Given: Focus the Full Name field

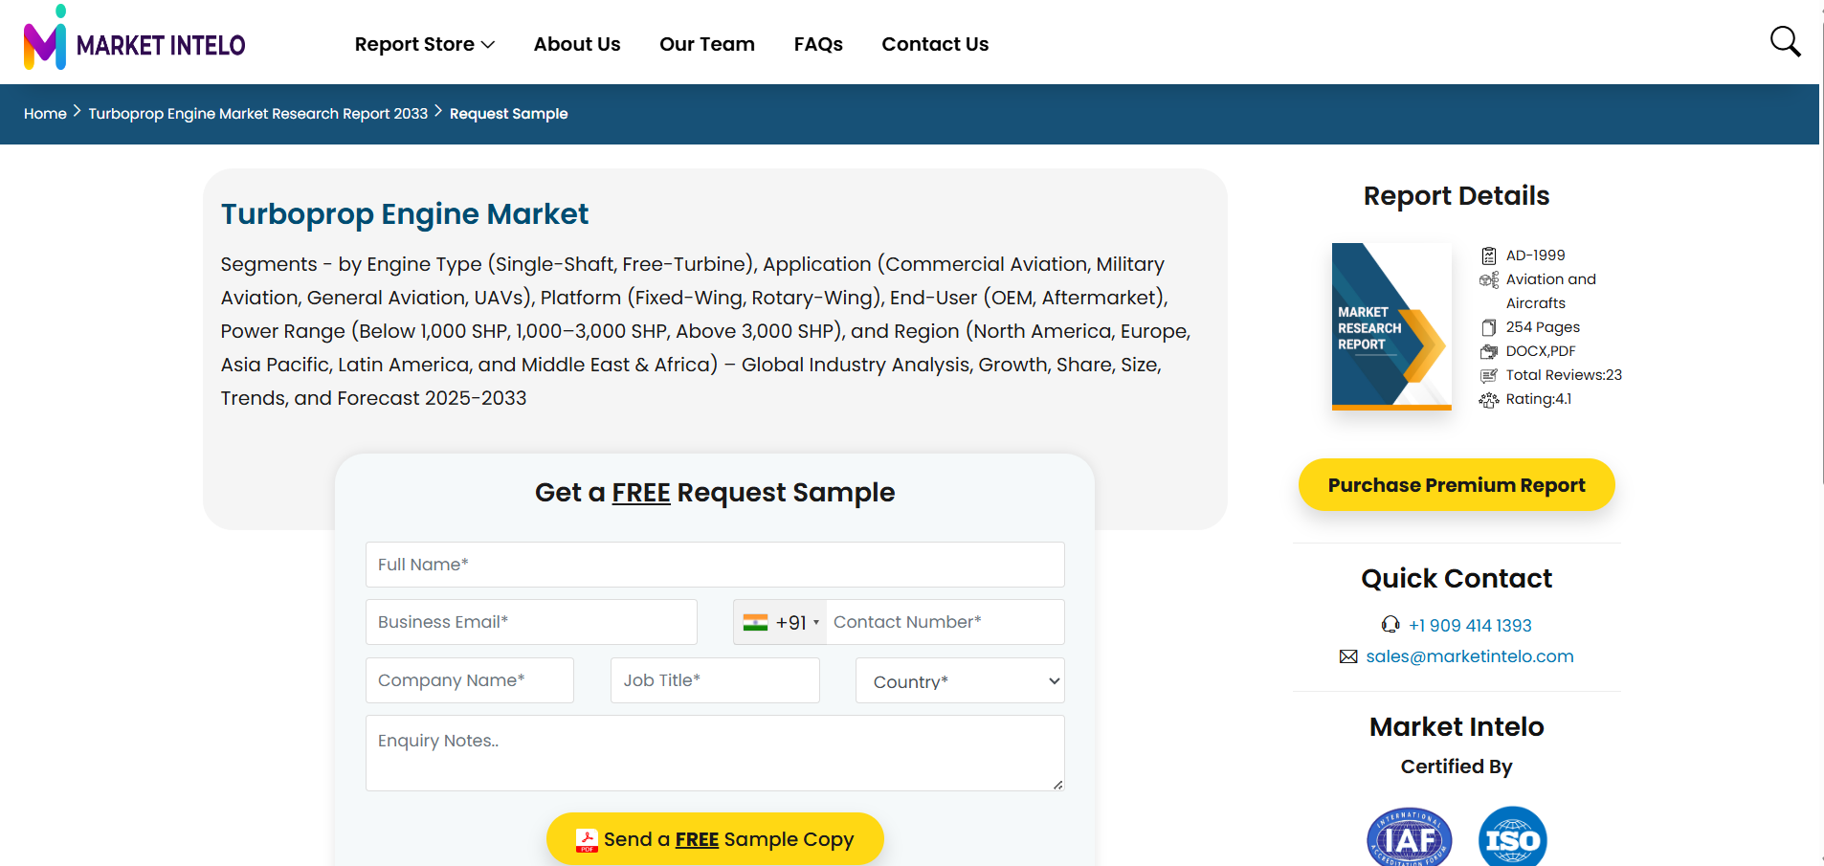Looking at the screenshot, I should click(x=715, y=565).
